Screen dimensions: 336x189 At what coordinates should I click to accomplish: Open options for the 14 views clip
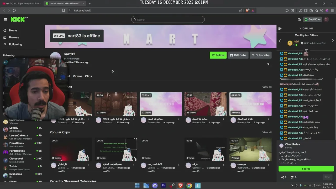pos(89,165)
